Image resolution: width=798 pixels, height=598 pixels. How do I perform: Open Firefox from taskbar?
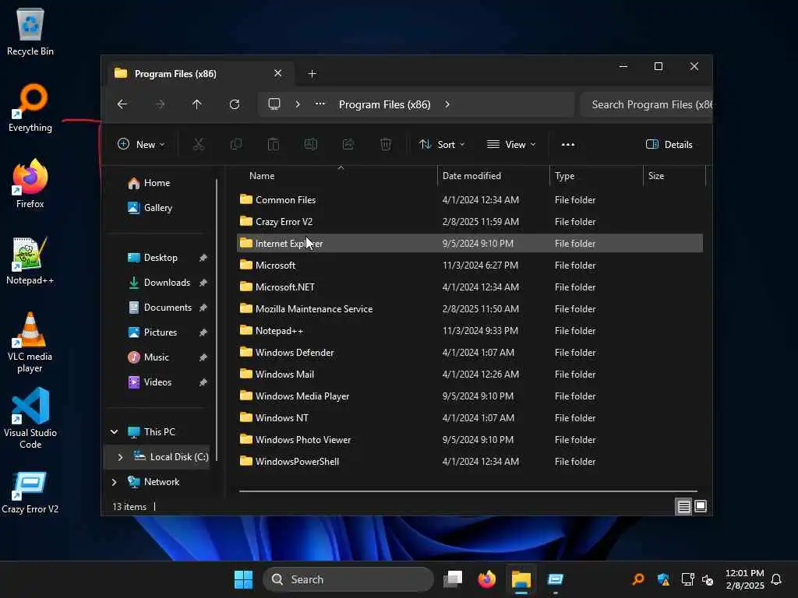(x=487, y=579)
